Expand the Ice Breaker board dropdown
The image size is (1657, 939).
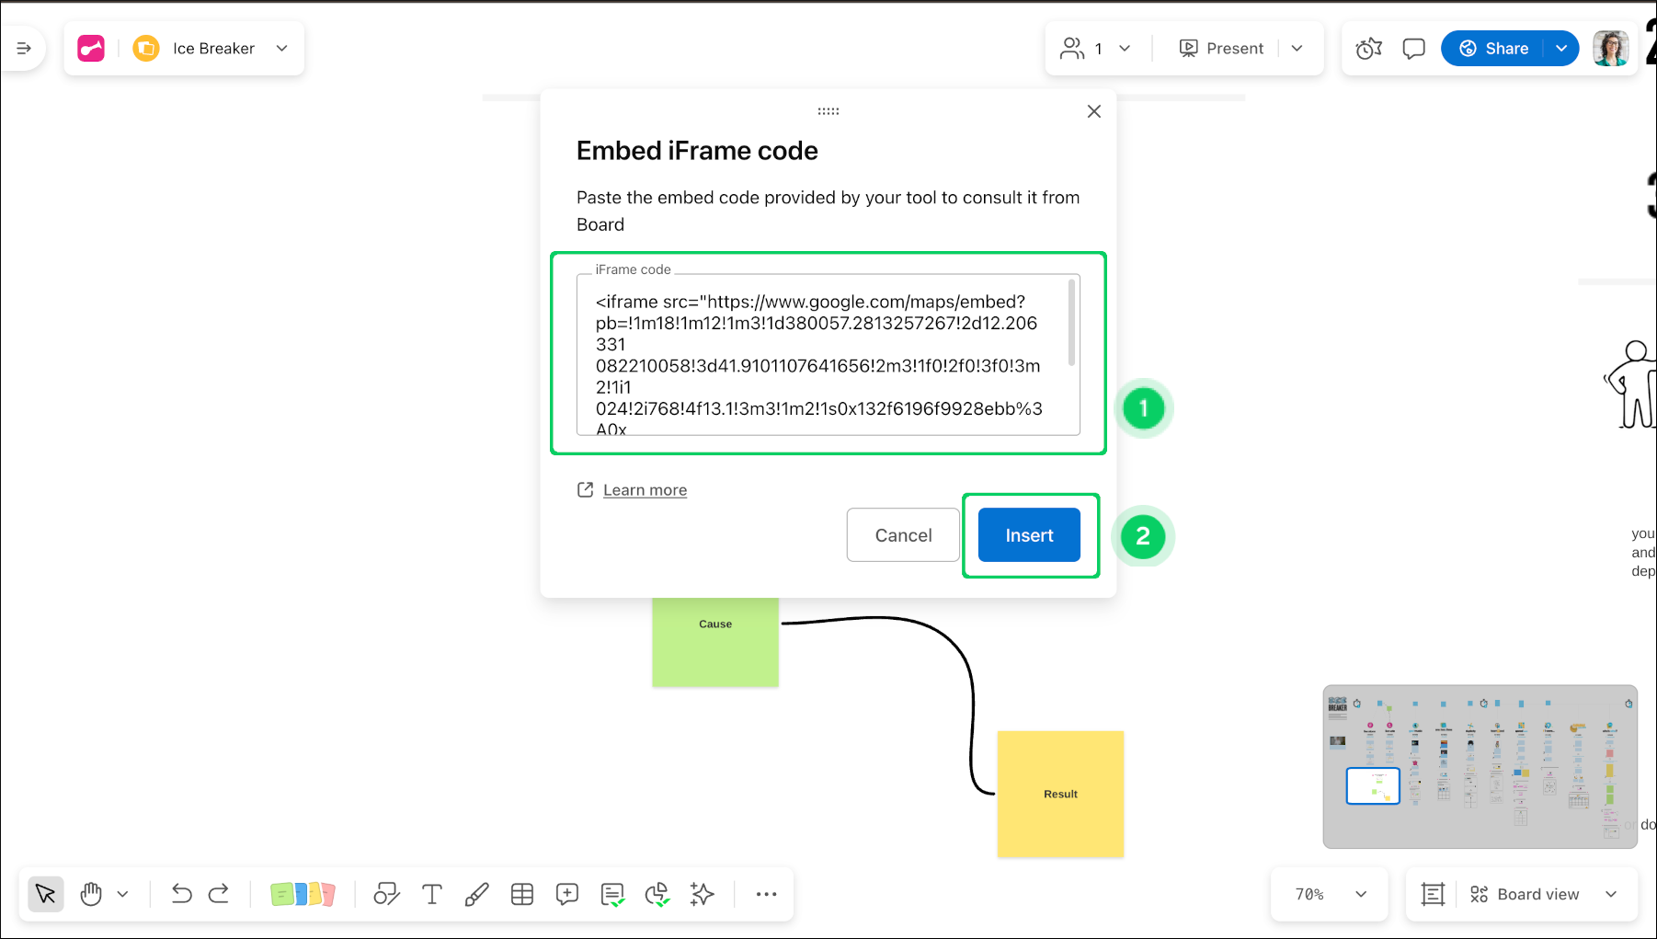281,49
